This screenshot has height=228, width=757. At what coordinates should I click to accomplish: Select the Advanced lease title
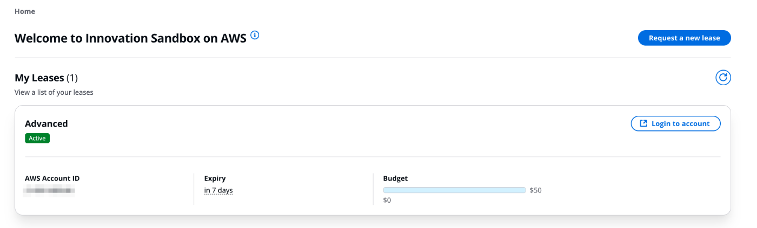click(47, 123)
